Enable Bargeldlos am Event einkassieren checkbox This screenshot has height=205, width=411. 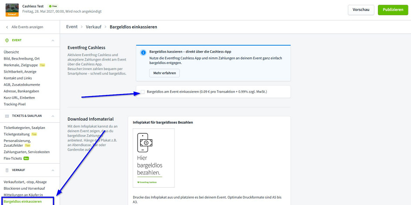click(x=143, y=92)
